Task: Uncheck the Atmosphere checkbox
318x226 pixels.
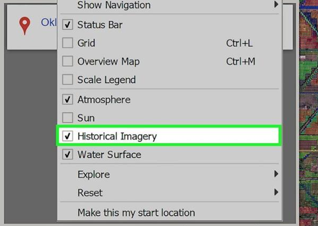Action: (67, 99)
